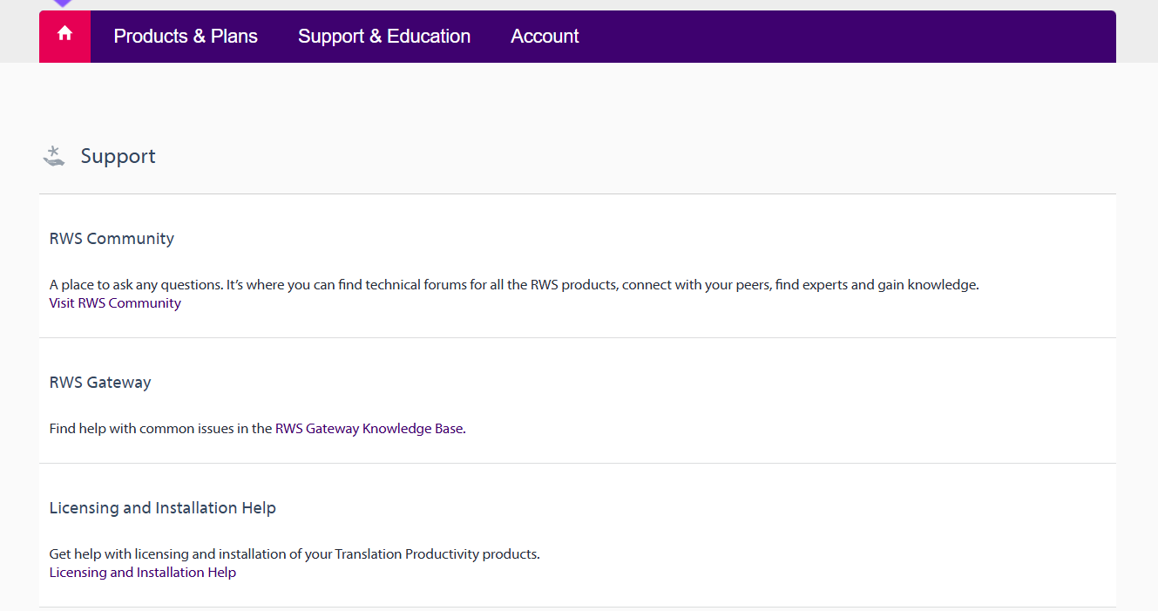Viewport: 1158px width, 611px height.
Task: Select the RWS Gateway section heading
Action: (100, 383)
